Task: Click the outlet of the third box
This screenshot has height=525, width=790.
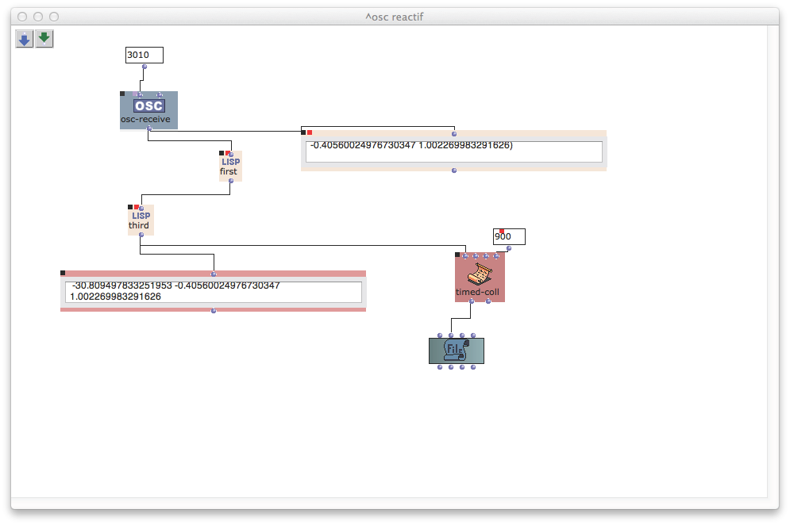Action: pyautogui.click(x=141, y=235)
